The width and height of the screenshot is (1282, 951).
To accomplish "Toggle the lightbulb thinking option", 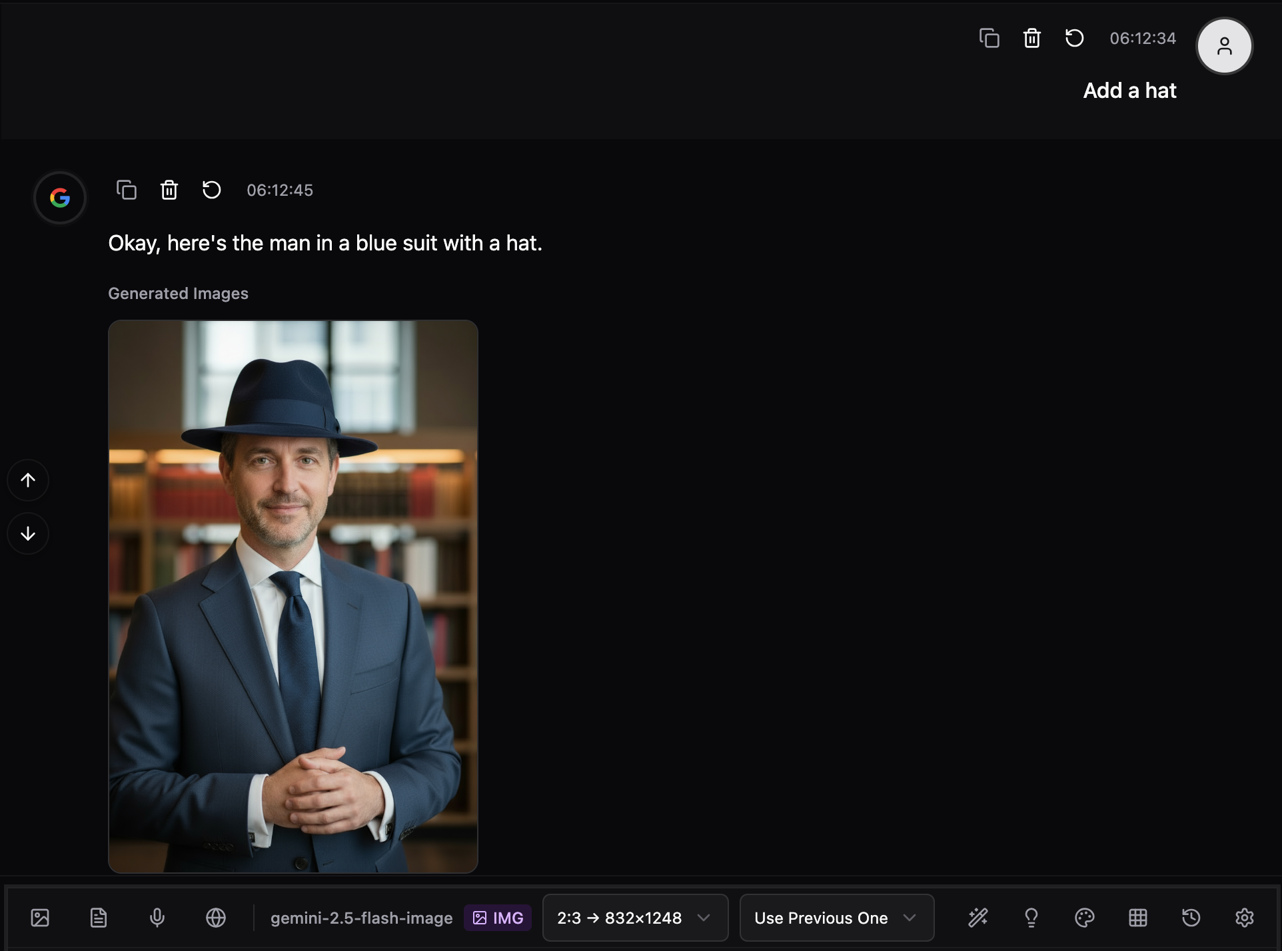I will coord(1031,918).
